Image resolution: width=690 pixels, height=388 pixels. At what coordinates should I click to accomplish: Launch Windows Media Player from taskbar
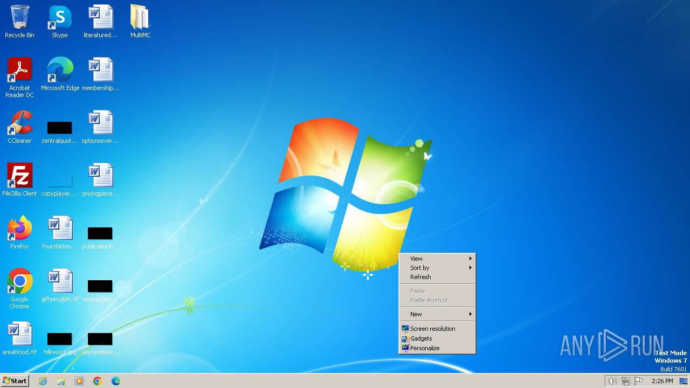79,381
